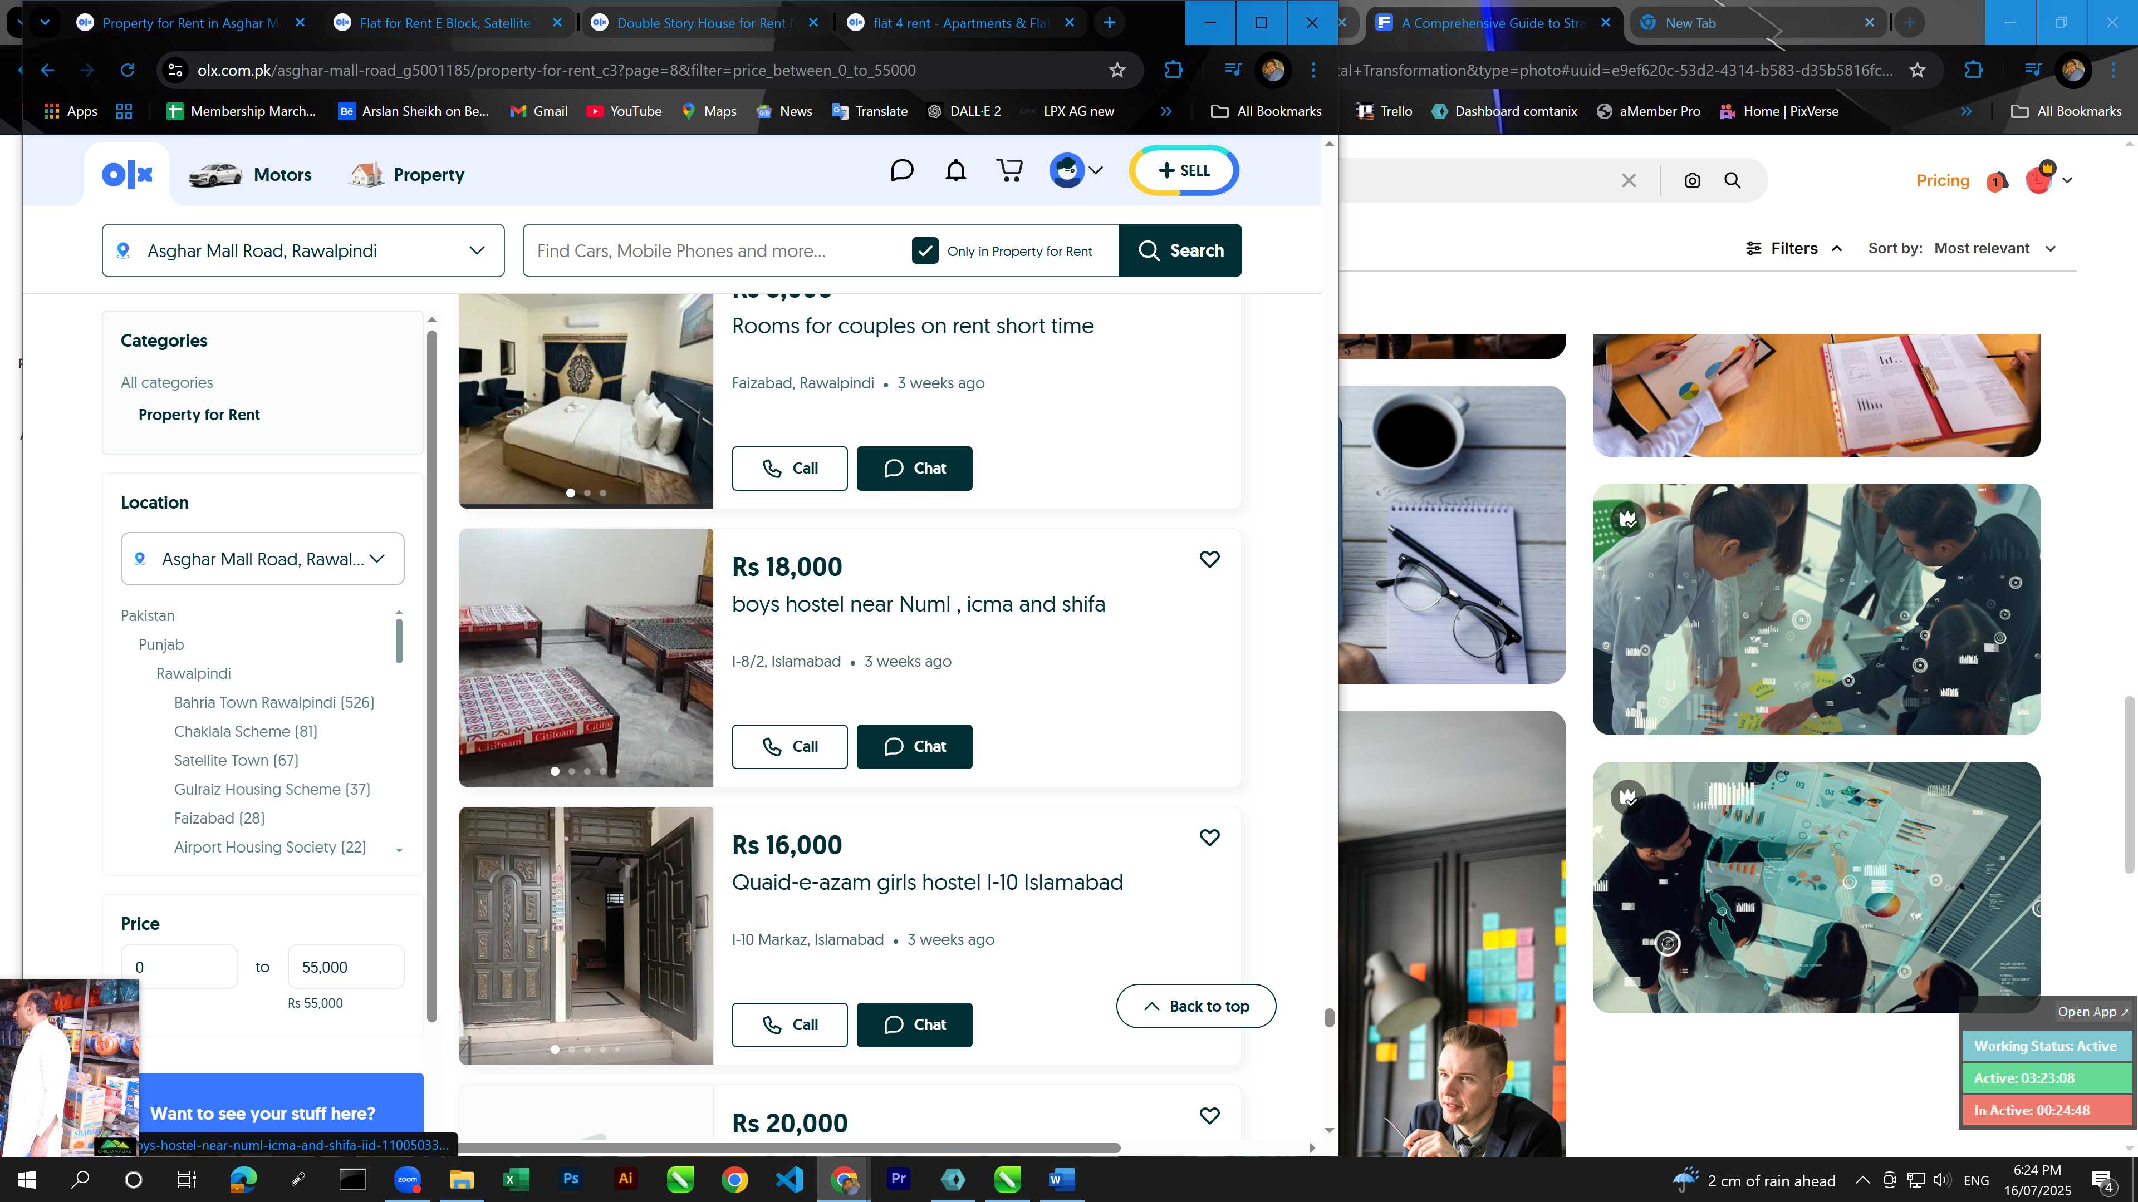
Task: Call seller of boys hostel listing
Action: [790, 747]
